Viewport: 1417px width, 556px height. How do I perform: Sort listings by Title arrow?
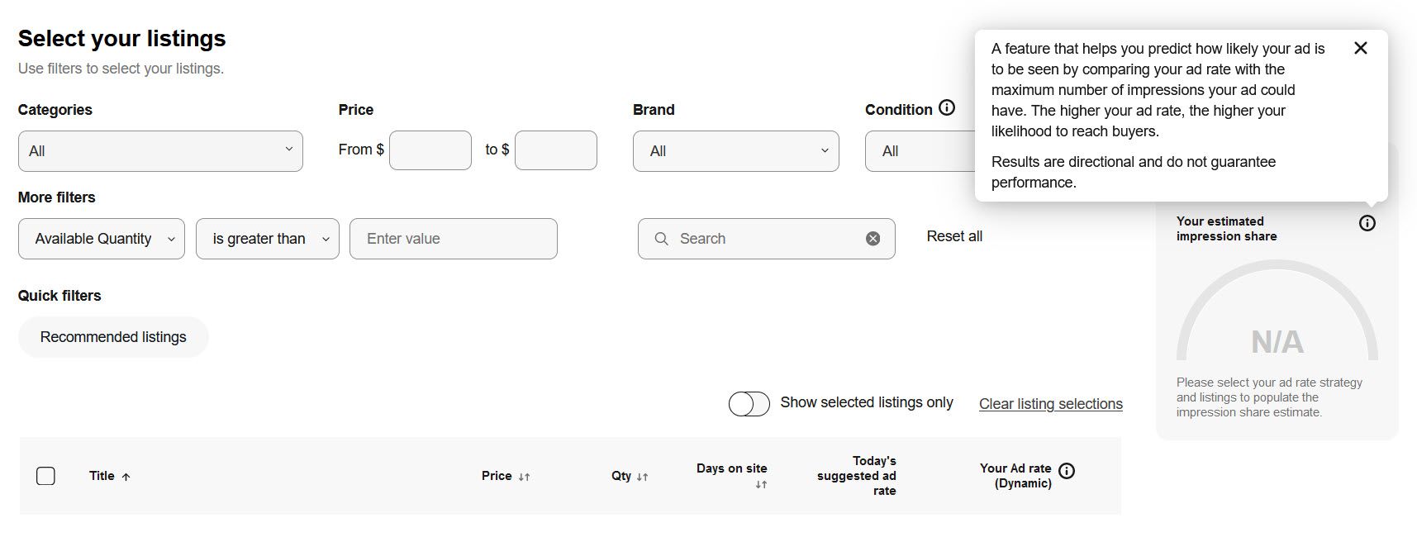click(126, 477)
